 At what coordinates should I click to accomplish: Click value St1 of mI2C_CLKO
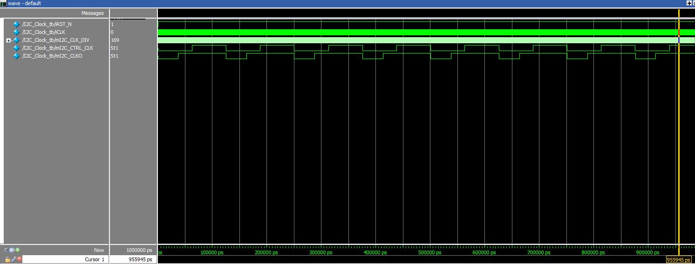pos(114,56)
